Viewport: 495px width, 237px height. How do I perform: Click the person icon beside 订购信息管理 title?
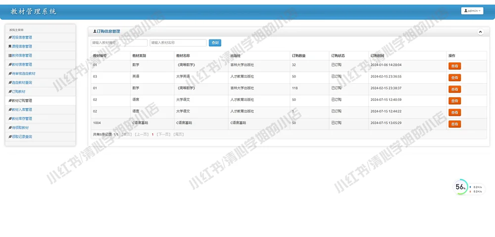pos(95,32)
